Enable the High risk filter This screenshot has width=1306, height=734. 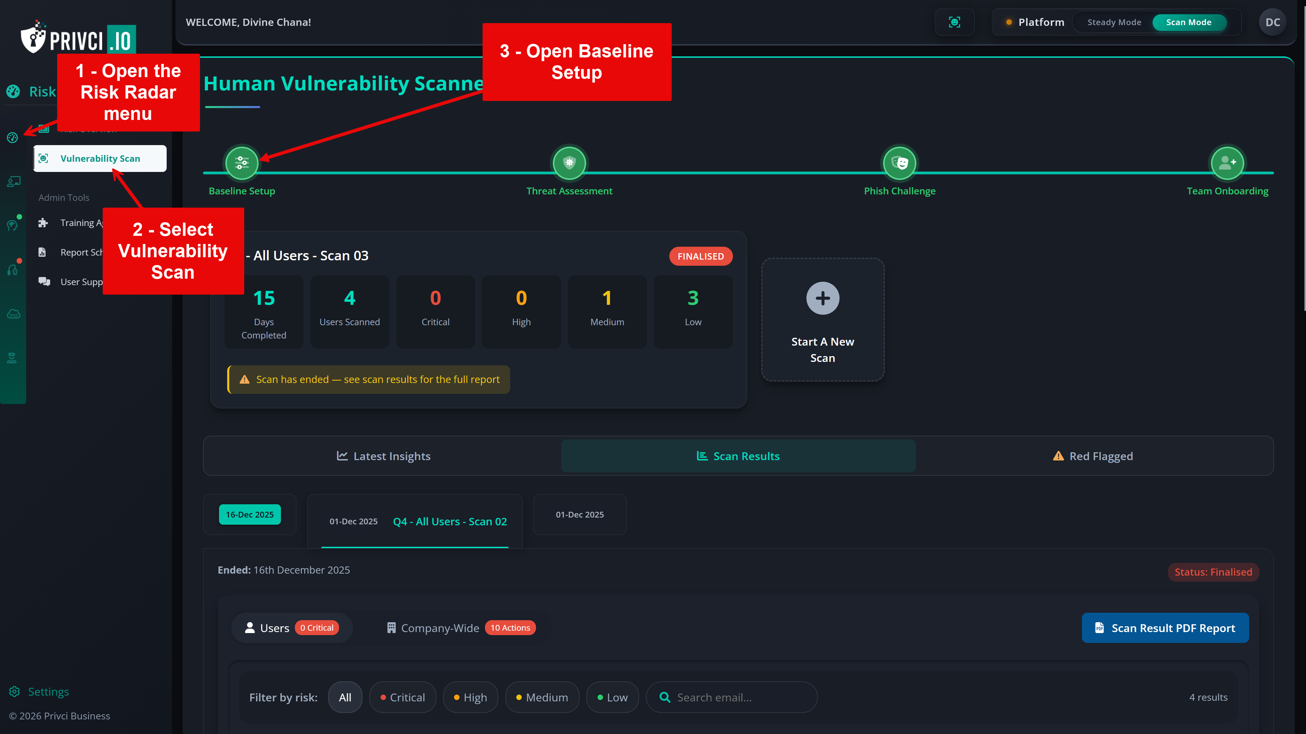click(470, 697)
